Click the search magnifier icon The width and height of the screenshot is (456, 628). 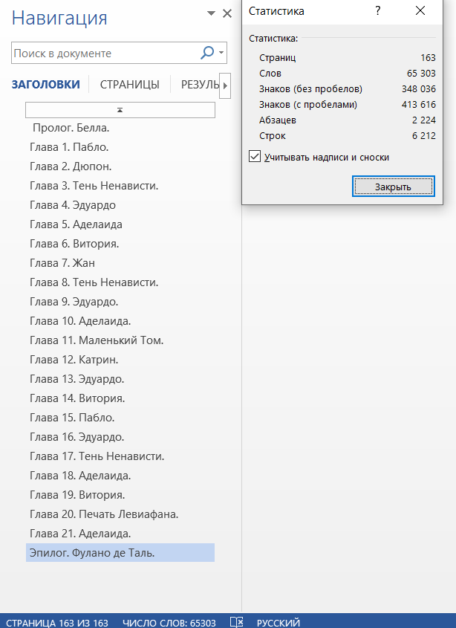[x=207, y=54]
